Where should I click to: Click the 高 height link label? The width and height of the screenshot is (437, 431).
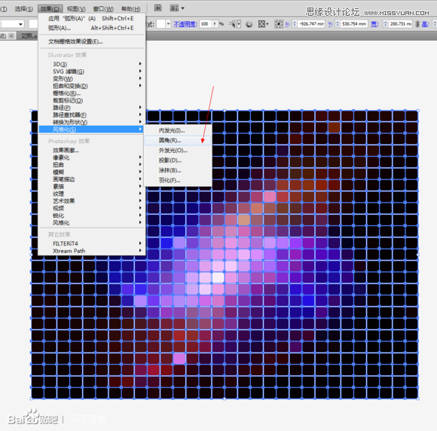tap(425, 24)
